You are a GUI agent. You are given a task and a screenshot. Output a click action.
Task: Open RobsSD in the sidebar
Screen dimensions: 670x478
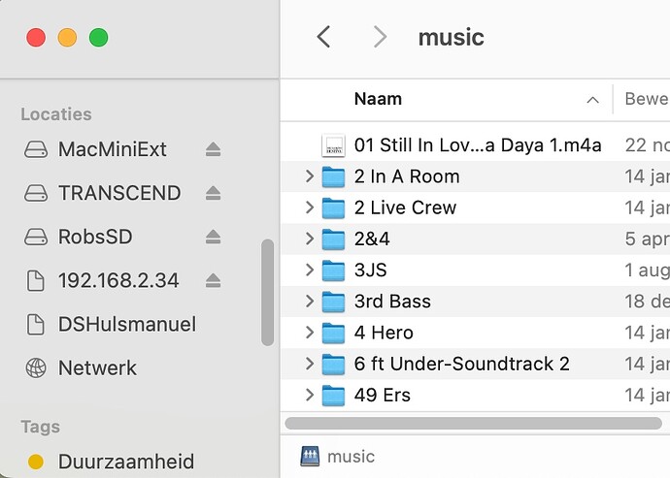pyautogui.click(x=95, y=237)
